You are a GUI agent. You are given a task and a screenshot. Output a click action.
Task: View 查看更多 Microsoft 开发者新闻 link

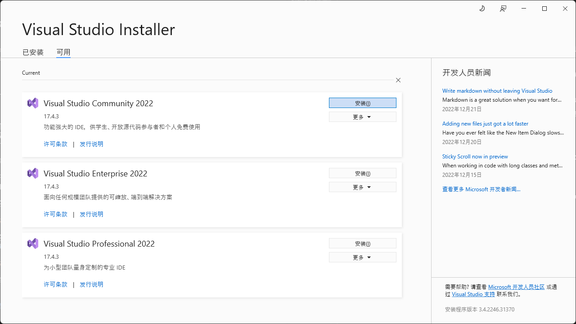pos(481,189)
